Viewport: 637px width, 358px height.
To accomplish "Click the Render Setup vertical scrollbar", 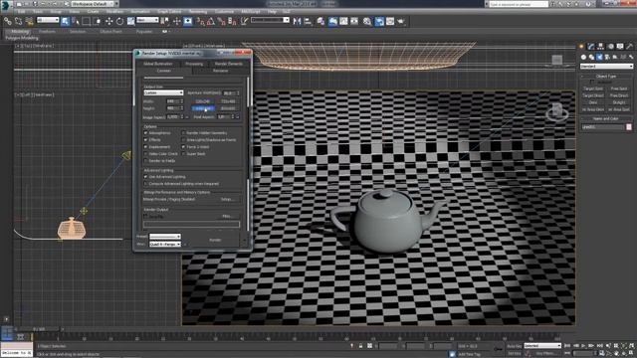I will pyautogui.click(x=248, y=154).
